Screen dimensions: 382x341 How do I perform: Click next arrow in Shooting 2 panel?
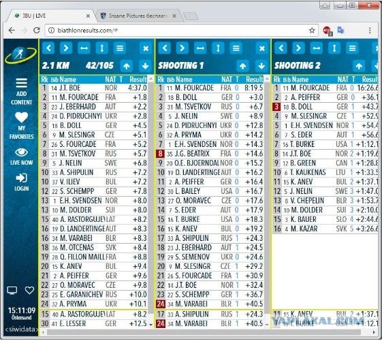(x=298, y=48)
